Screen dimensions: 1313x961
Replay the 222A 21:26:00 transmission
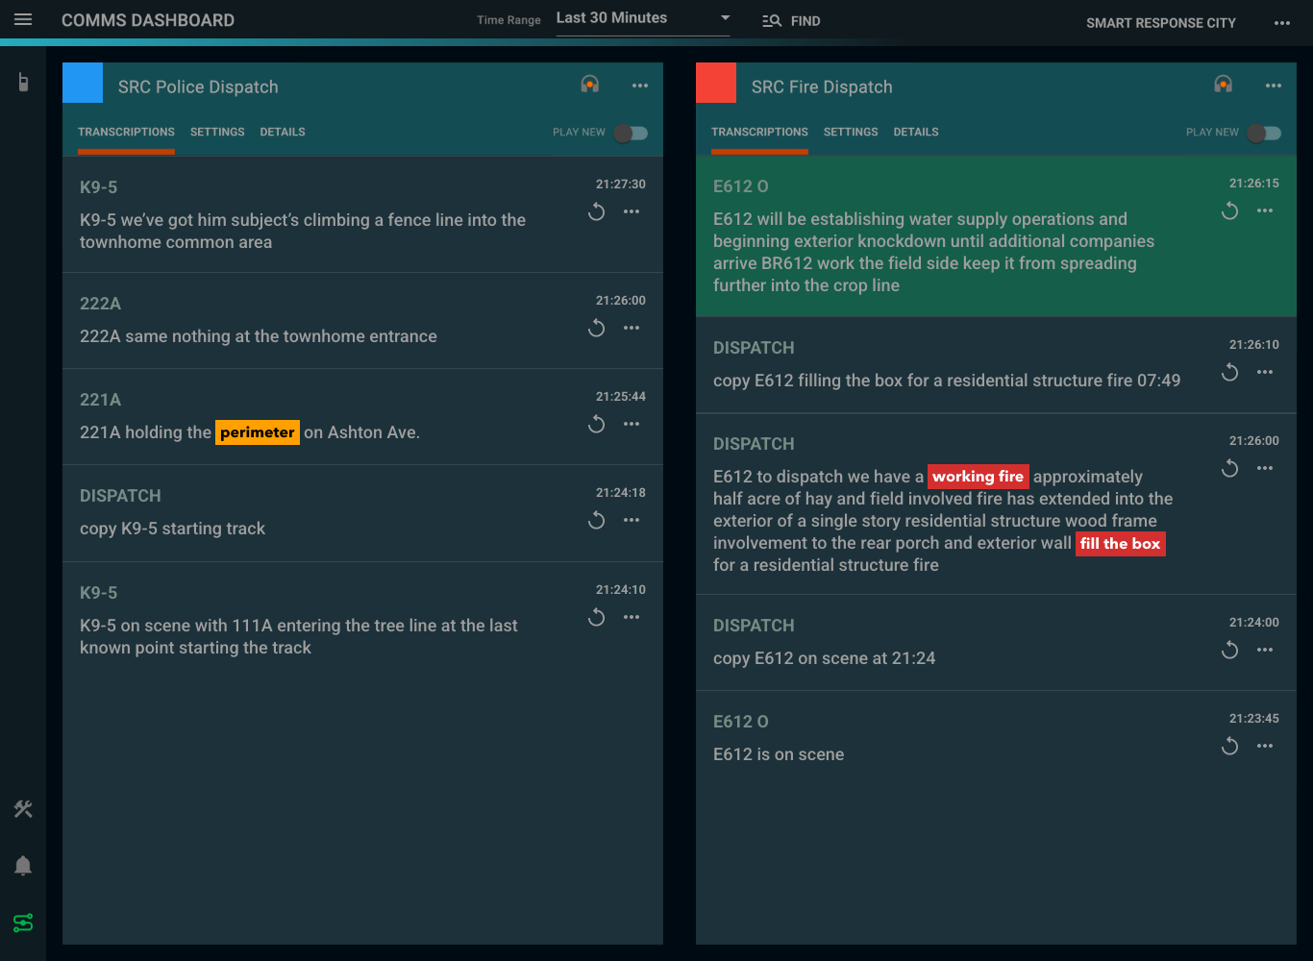tap(597, 328)
